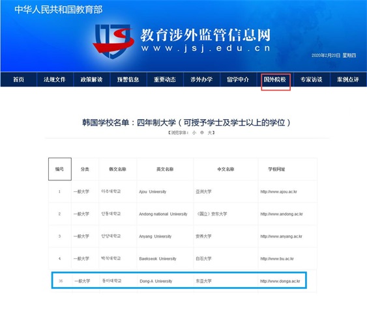Set browsing font size to 小
The width and height of the screenshot is (367, 317).
click(194, 133)
